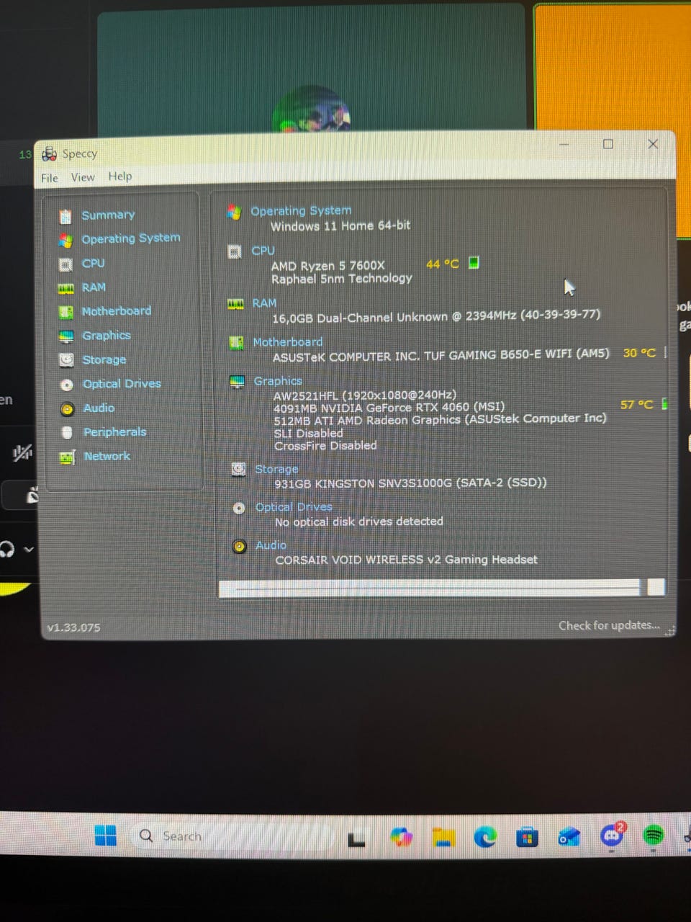Image resolution: width=691 pixels, height=922 pixels.
Task: Click the Operating System icon in summary pane
Action: [x=234, y=212]
